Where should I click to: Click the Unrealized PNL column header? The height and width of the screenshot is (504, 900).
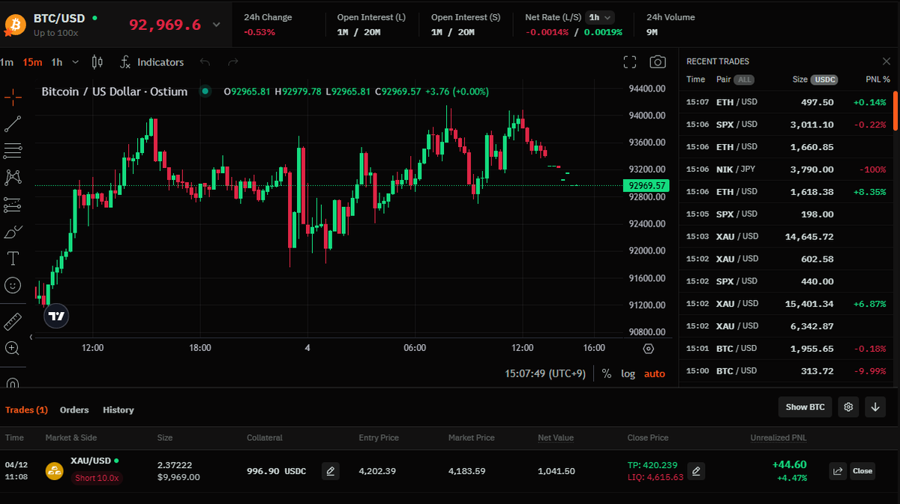coord(778,437)
